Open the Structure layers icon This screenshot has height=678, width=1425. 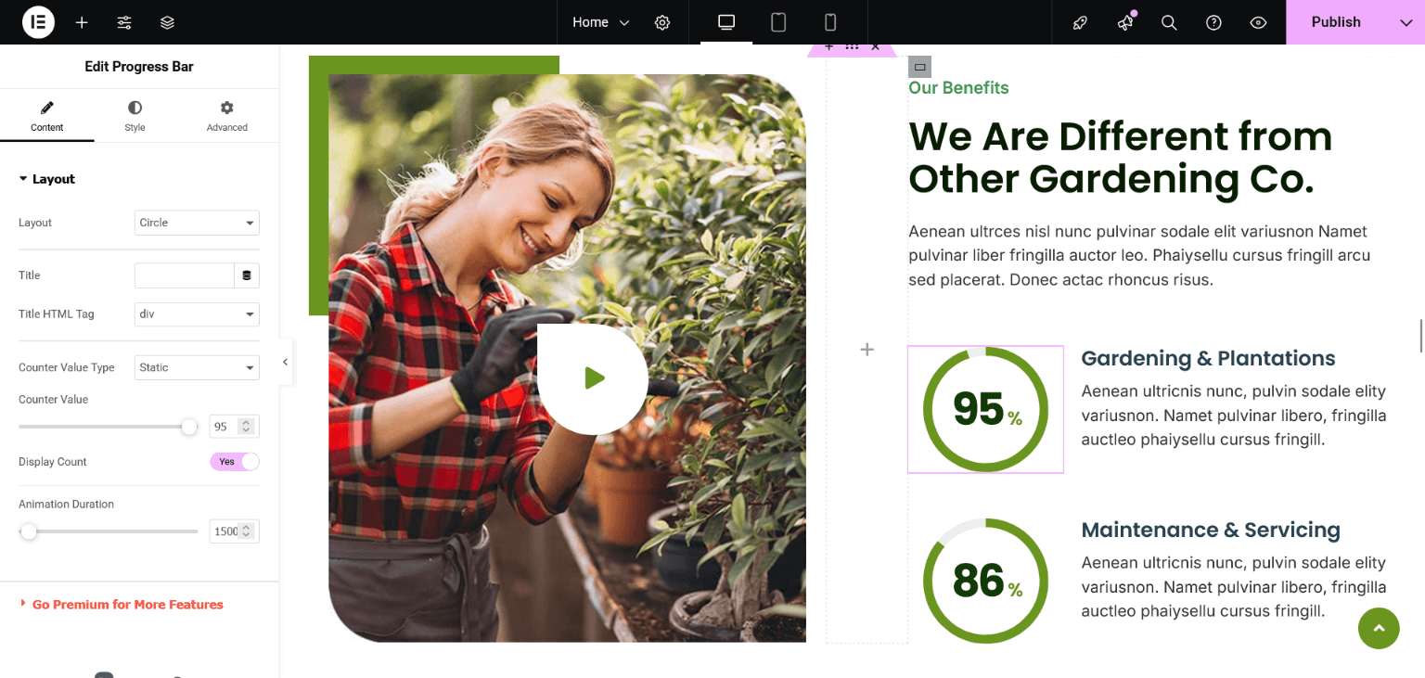pos(167,22)
